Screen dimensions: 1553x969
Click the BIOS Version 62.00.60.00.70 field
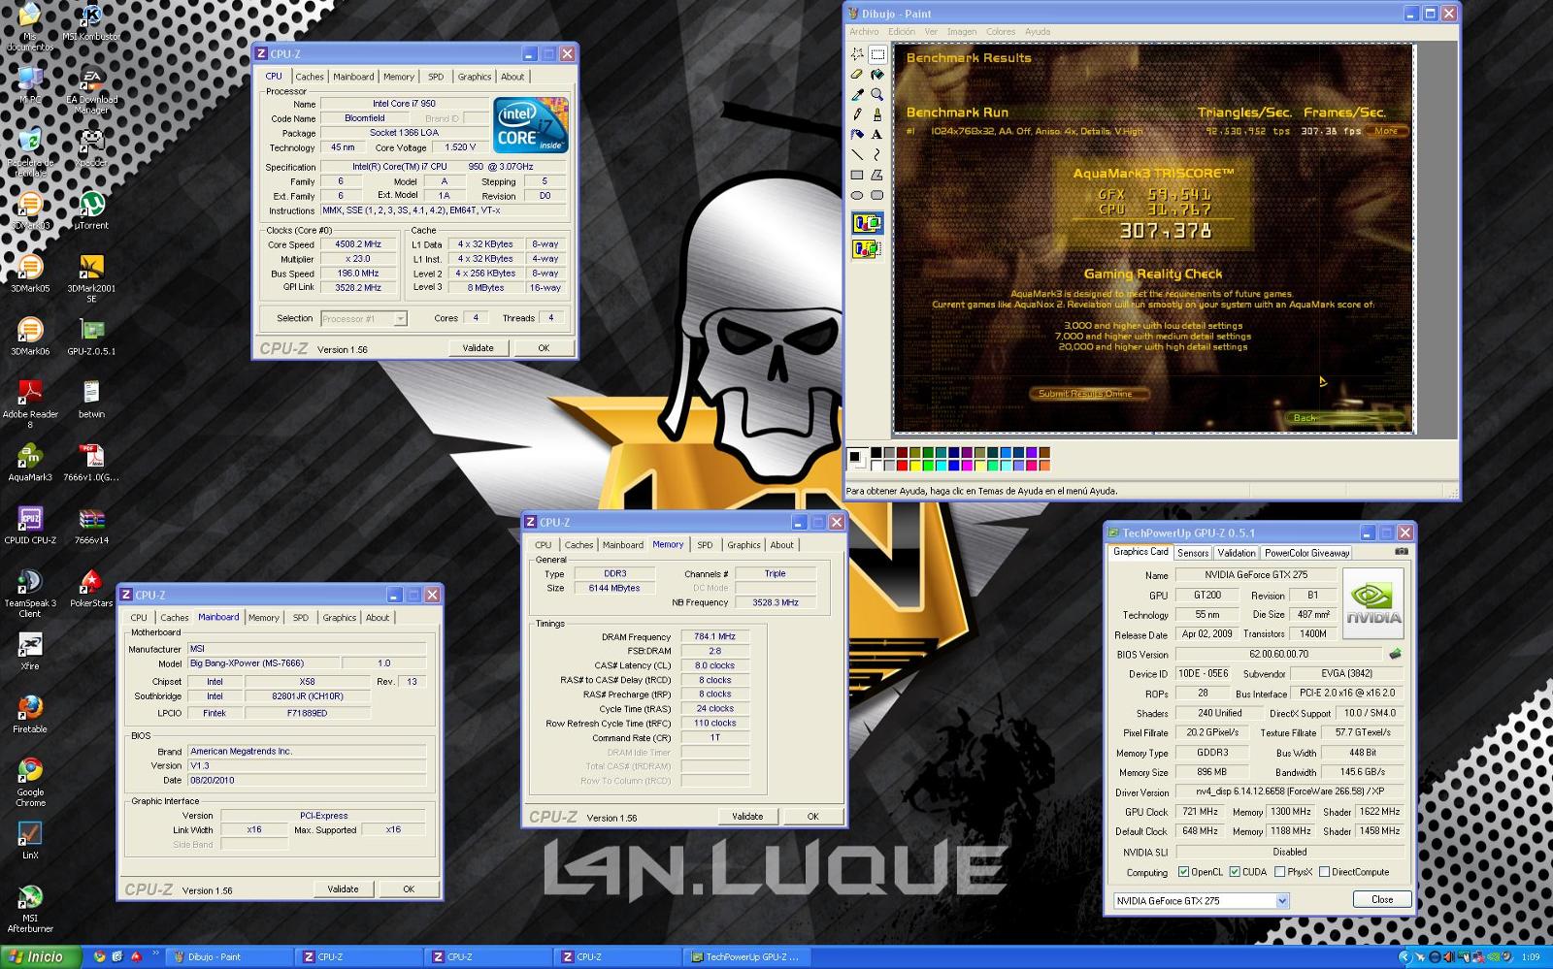[1279, 654]
